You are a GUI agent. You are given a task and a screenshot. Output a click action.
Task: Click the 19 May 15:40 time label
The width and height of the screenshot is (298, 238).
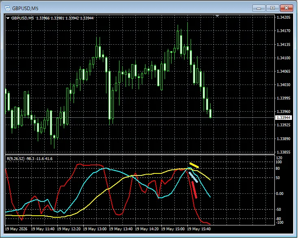tap(199, 229)
